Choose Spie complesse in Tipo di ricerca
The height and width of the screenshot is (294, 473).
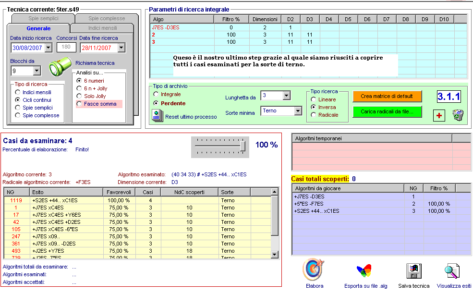(x=18, y=115)
